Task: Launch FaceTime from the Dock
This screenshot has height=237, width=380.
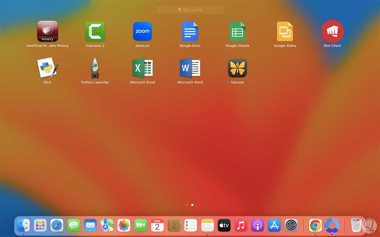Action: pos(141,225)
